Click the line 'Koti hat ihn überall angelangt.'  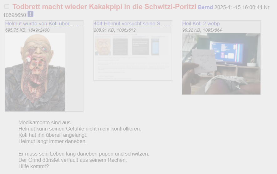click(53, 135)
